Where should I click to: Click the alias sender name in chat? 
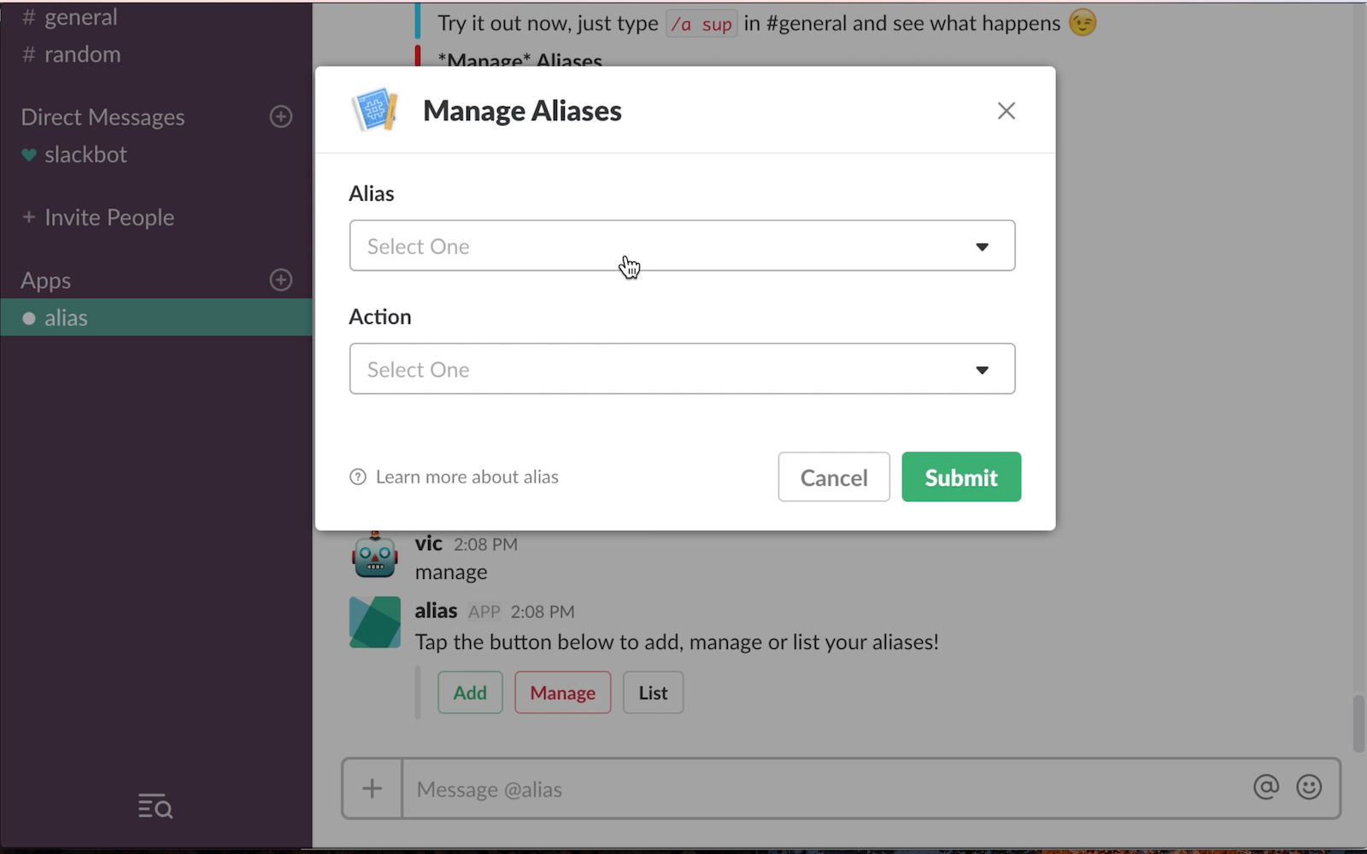[436, 611]
